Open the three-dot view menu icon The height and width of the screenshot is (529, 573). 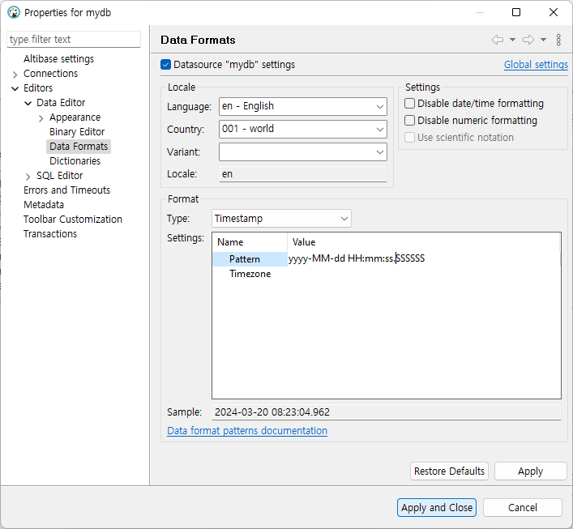(558, 40)
